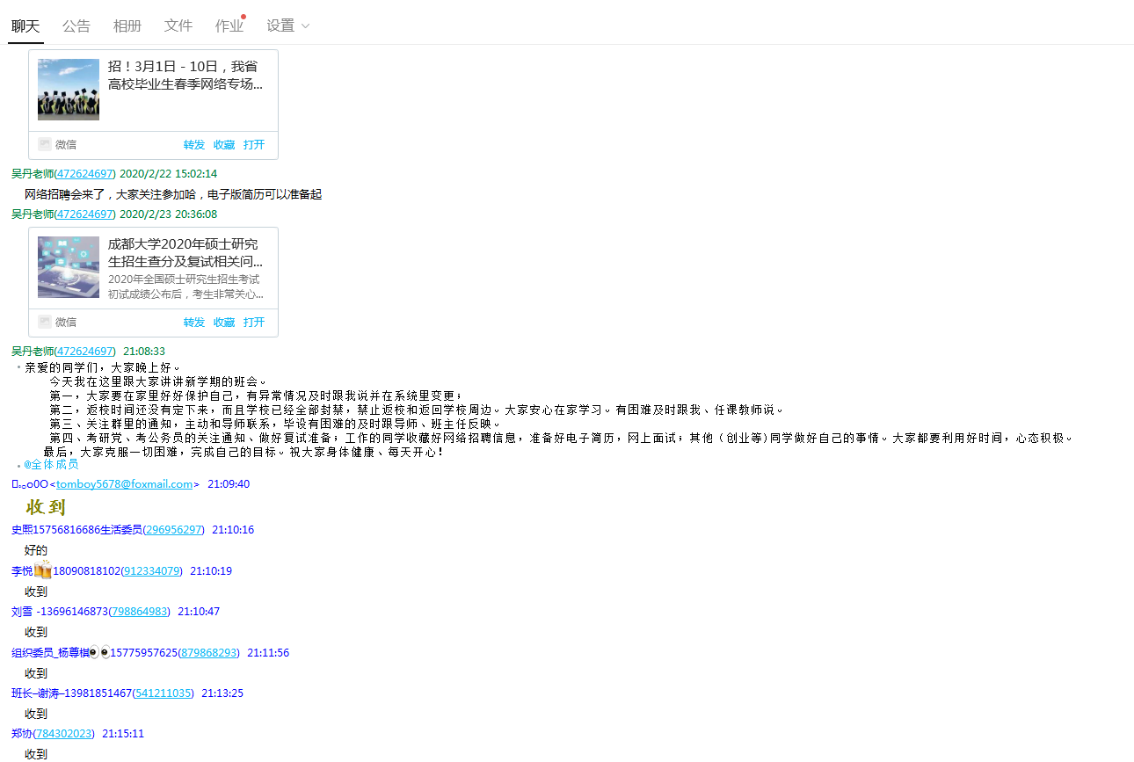Screen dimensions: 1134x762
Task: Click the eyes emoji by 杨尊棋
Action: (100, 652)
